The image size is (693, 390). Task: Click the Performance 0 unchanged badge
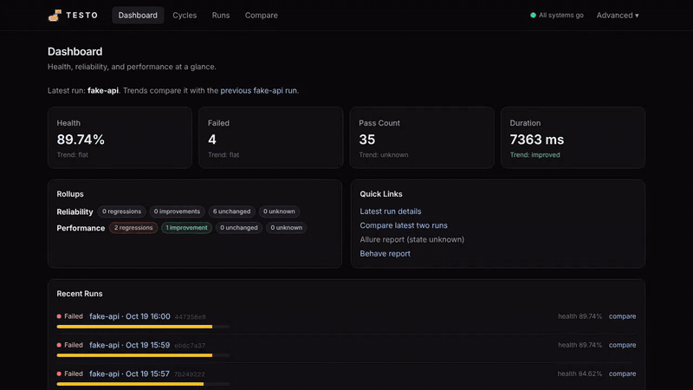pos(239,228)
